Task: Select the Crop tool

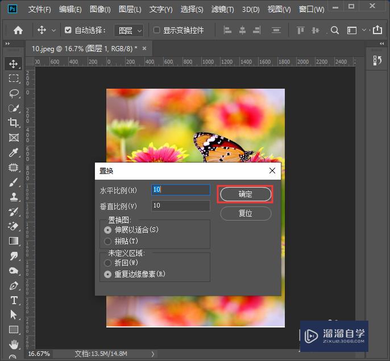Action: (x=14, y=123)
